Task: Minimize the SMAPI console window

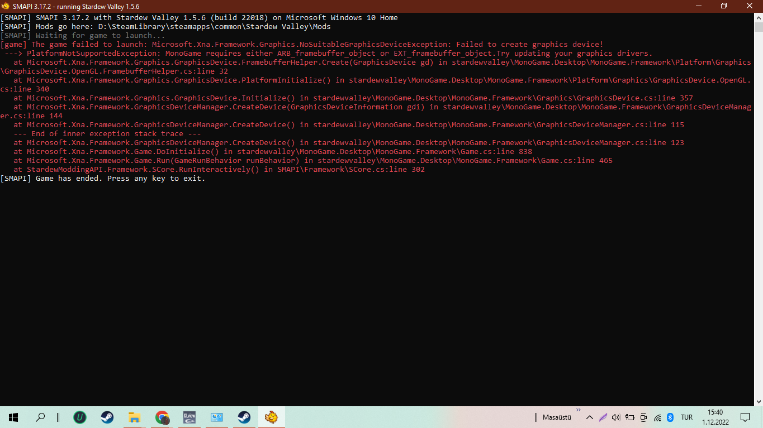Action: click(x=698, y=6)
